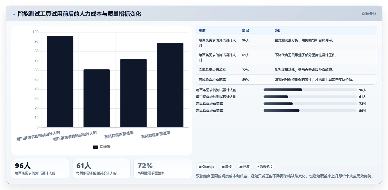Click the progress bar labeled 89%
This screenshot has height=190, width=388.
click(x=310, y=111)
